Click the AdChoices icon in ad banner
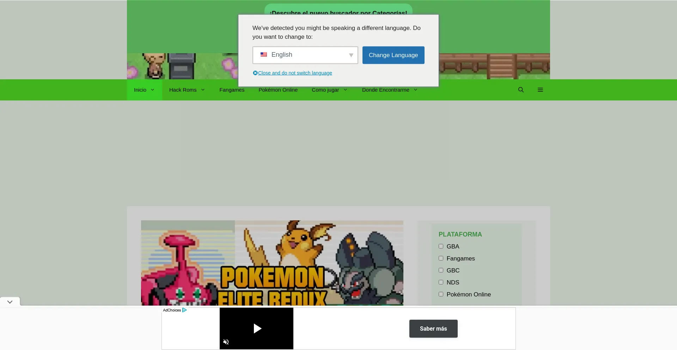The width and height of the screenshot is (677, 350). coord(184,310)
